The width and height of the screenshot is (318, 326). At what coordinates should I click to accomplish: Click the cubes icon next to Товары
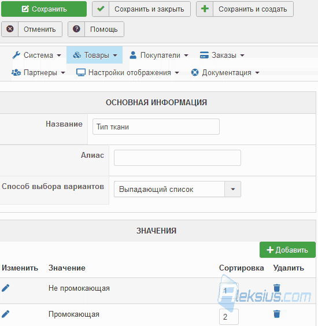[77, 55]
